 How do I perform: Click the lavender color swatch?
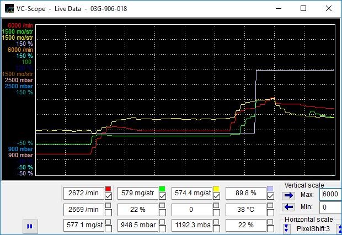click(x=270, y=189)
